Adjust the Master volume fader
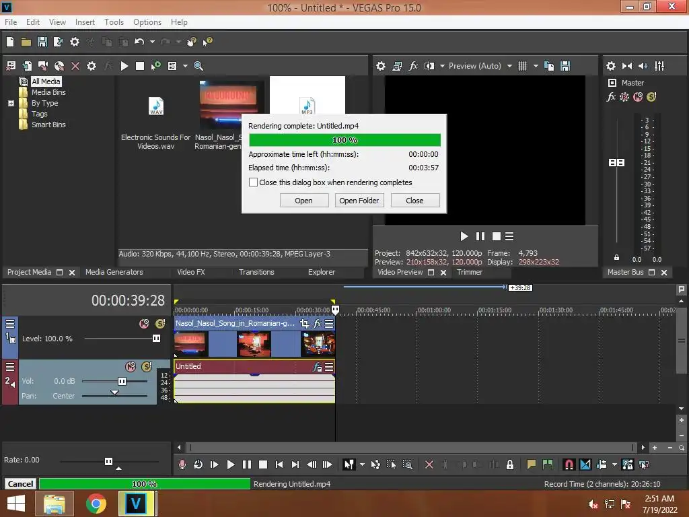Viewport: 689px width, 517px height. coord(616,163)
